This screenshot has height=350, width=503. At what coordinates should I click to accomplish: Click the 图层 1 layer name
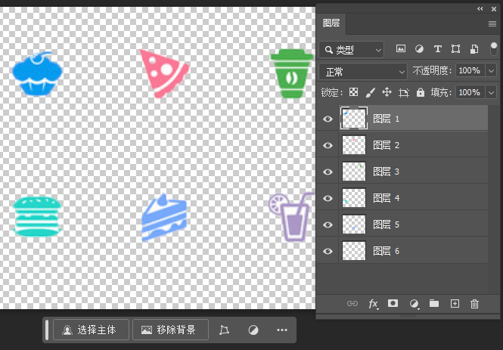pyautogui.click(x=387, y=119)
